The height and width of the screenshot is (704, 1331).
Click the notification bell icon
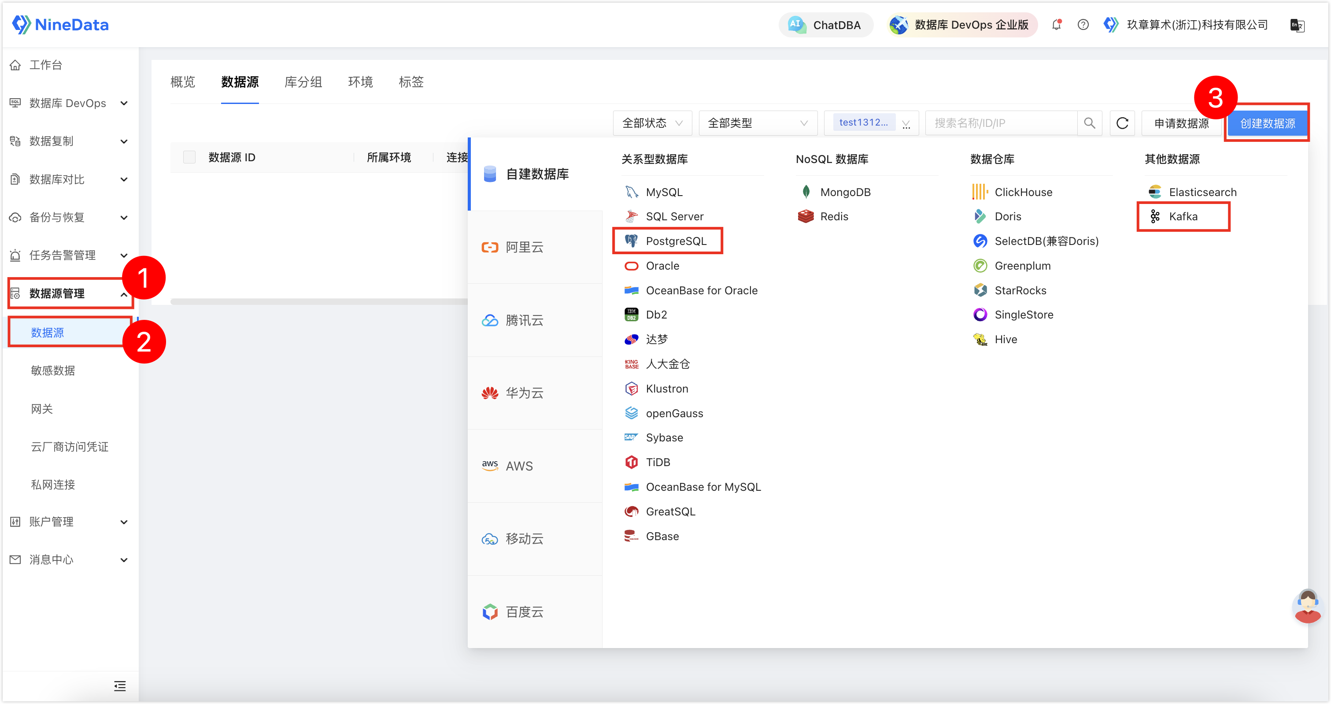tap(1056, 25)
